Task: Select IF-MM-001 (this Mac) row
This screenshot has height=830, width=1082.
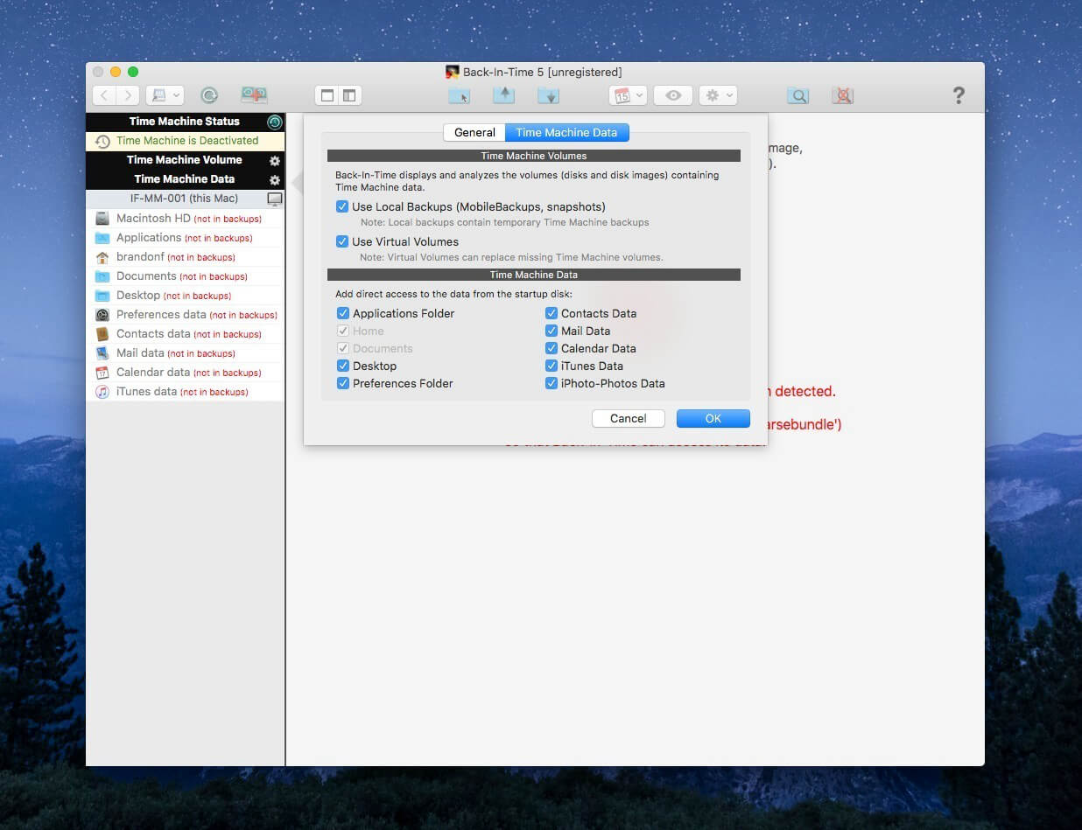Action: [185, 199]
